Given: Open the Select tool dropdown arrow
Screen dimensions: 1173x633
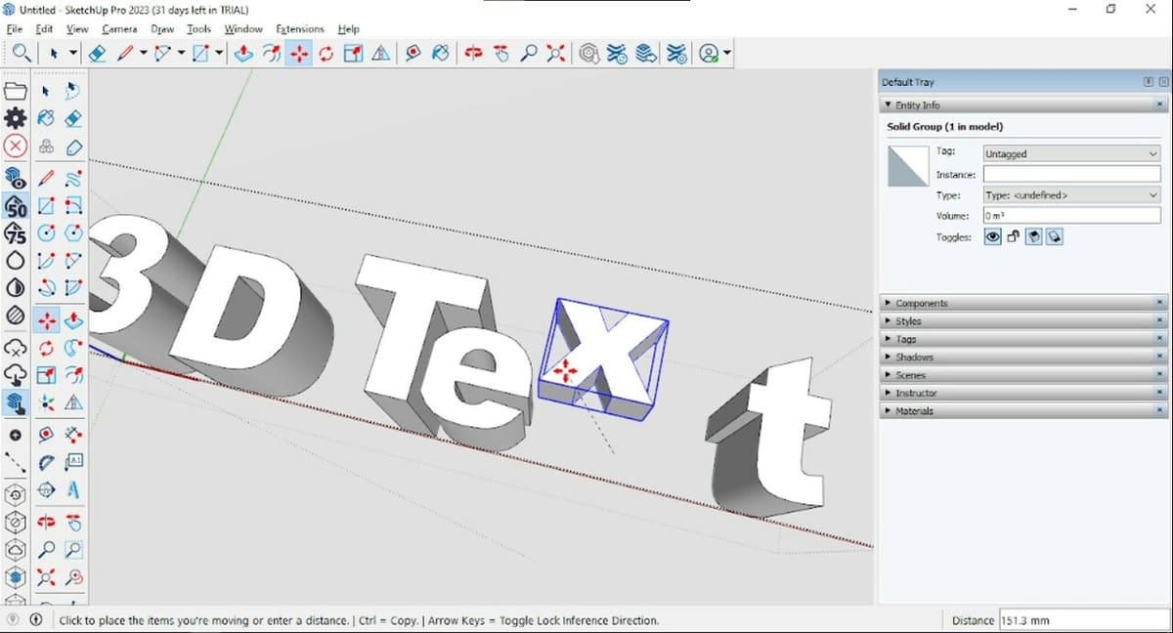Looking at the screenshot, I should [72, 54].
